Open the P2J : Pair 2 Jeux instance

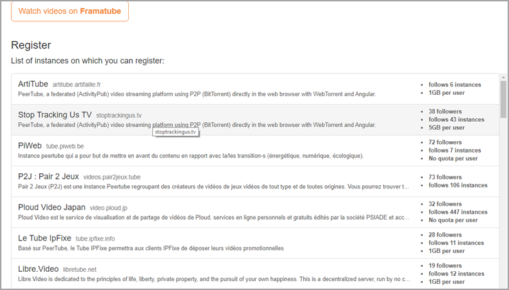[48, 176]
